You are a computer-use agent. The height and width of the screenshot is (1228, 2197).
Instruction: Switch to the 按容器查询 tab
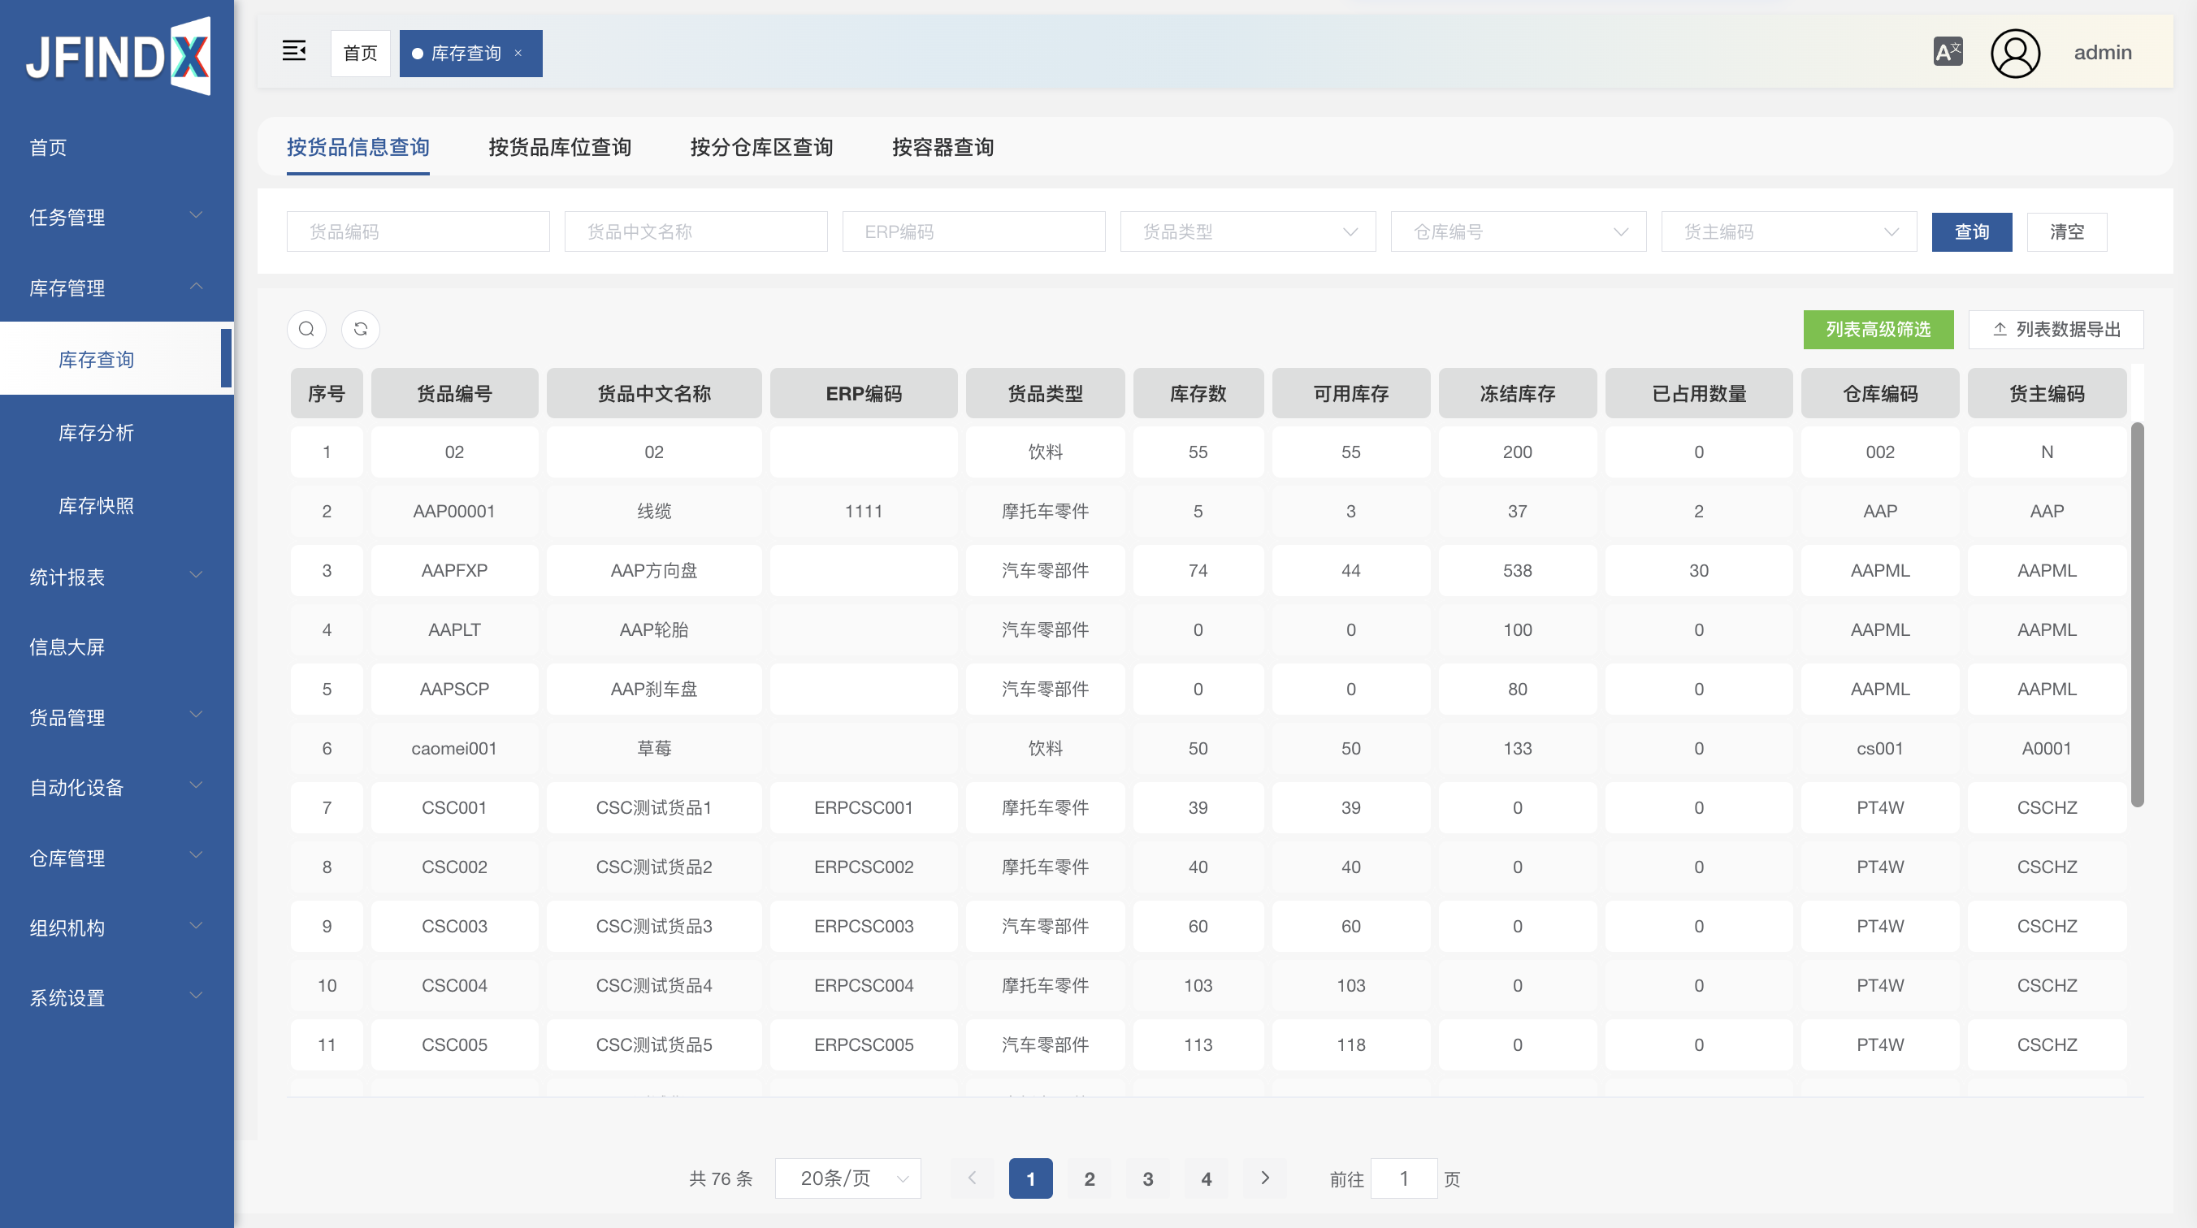[942, 147]
